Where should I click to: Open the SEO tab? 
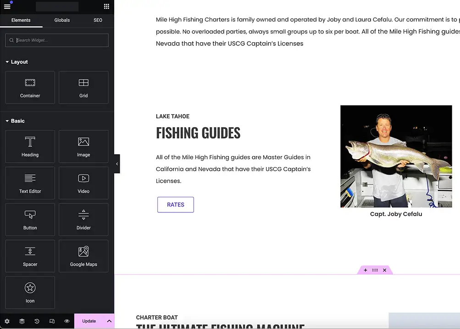98,20
